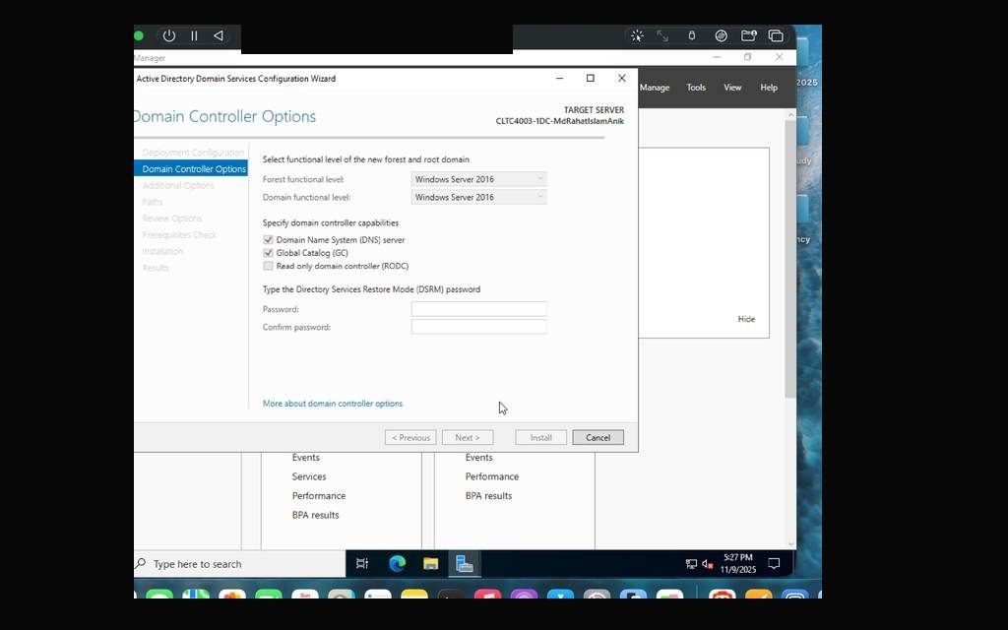
Task: Select Installation wizard step
Action: [162, 251]
